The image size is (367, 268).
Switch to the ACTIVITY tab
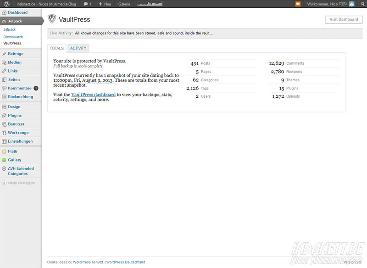(x=78, y=48)
